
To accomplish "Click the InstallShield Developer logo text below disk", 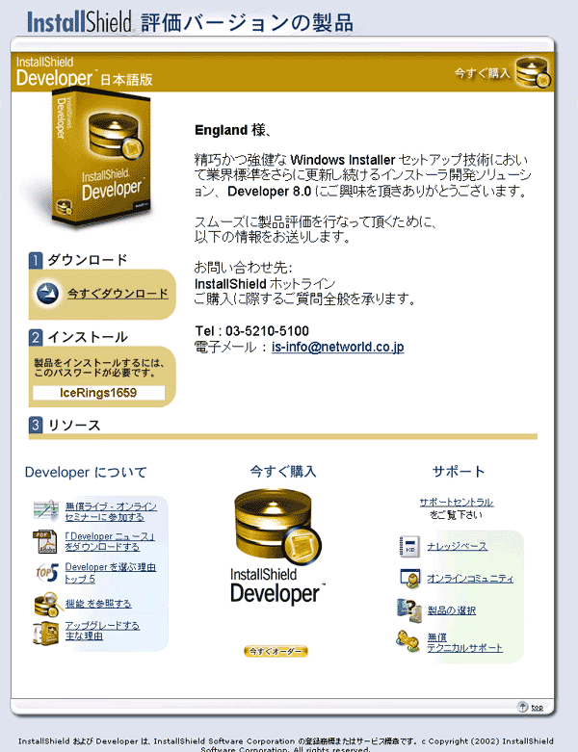I will click(277, 586).
